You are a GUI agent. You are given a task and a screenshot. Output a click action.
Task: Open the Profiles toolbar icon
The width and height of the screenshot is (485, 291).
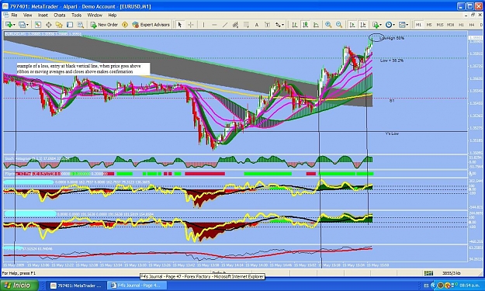point(22,25)
